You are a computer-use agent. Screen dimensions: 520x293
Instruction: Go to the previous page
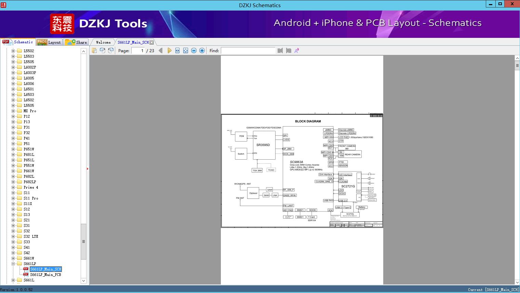coord(161,50)
